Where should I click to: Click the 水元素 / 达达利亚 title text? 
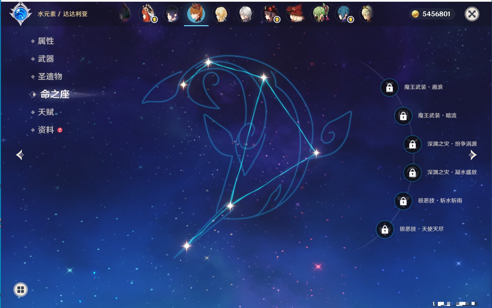pos(62,14)
